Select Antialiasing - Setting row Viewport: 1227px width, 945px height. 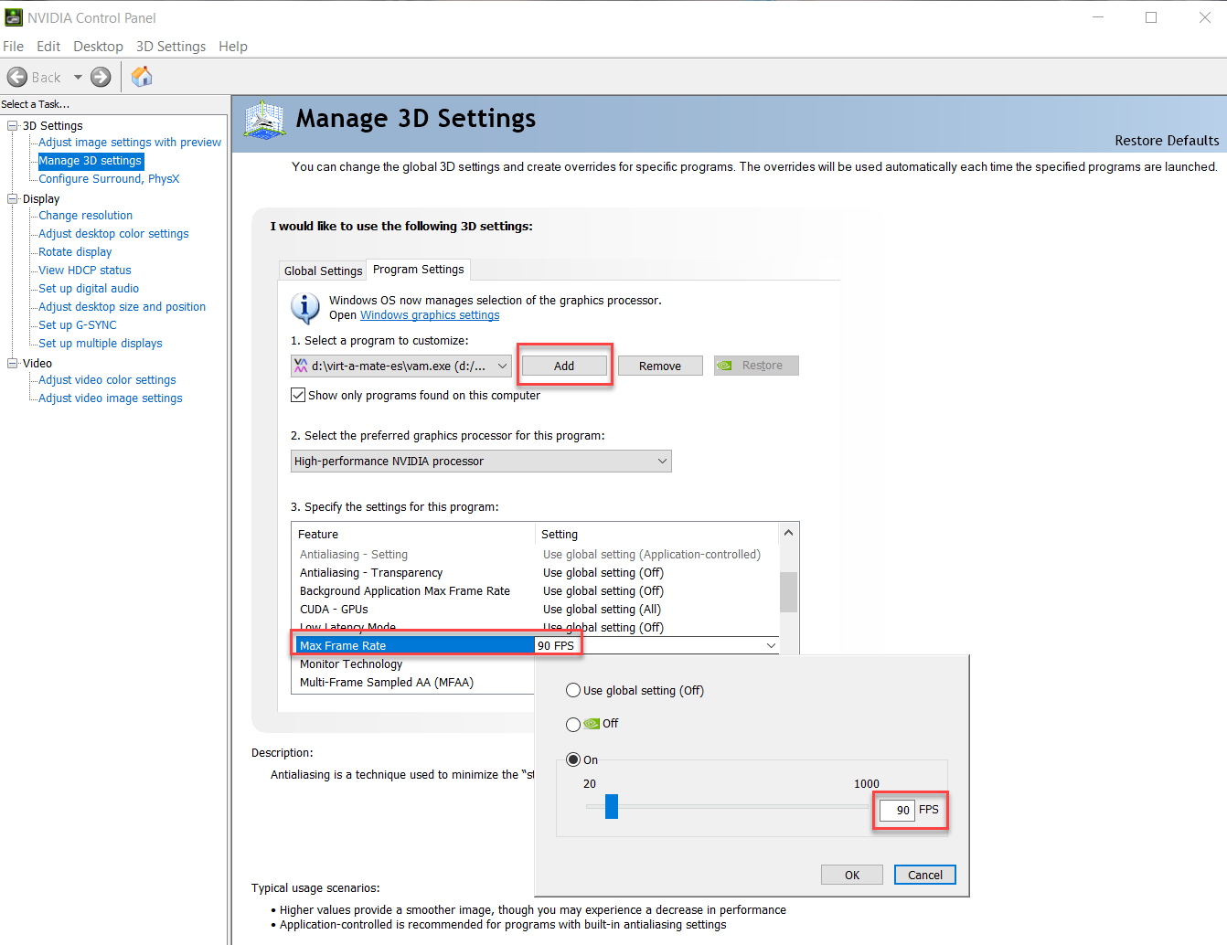click(x=536, y=555)
